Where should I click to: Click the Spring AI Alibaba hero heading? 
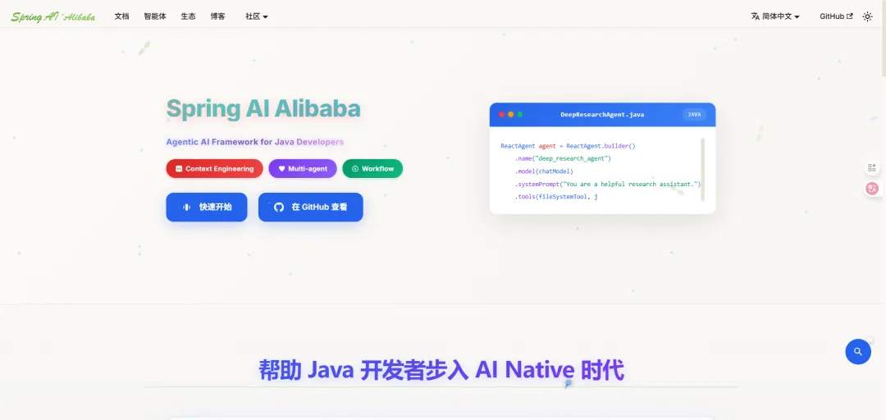click(263, 109)
